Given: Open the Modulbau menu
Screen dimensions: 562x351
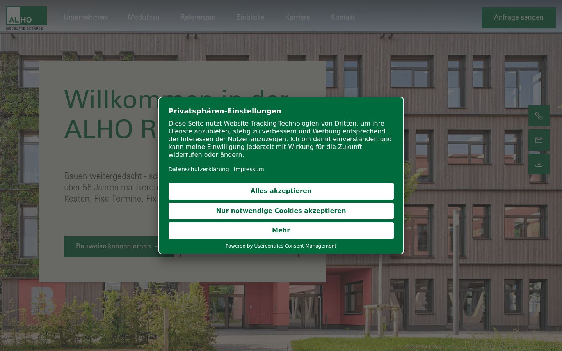Looking at the screenshot, I should tap(144, 17).
